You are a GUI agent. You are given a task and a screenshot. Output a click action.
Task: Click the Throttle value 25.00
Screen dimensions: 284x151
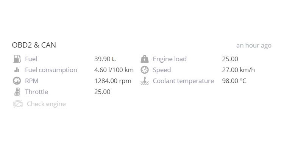[x=102, y=92]
